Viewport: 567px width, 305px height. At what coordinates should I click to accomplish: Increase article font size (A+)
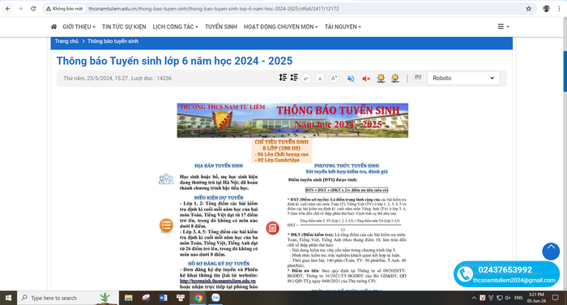pos(334,78)
